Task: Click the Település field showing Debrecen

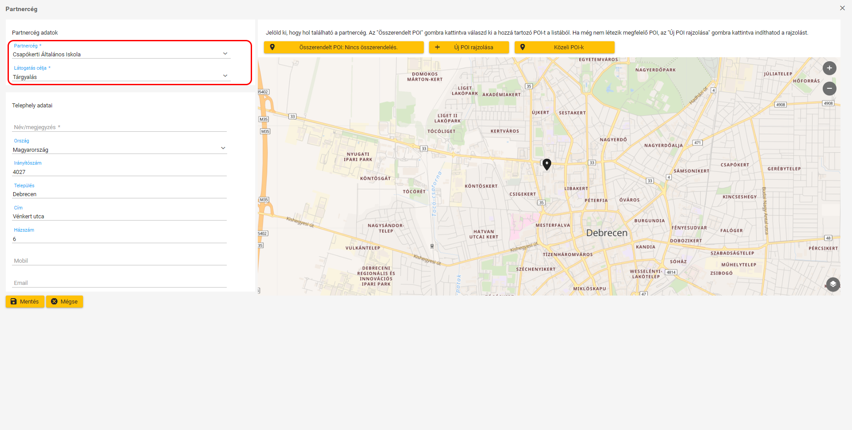Action: 119,194
